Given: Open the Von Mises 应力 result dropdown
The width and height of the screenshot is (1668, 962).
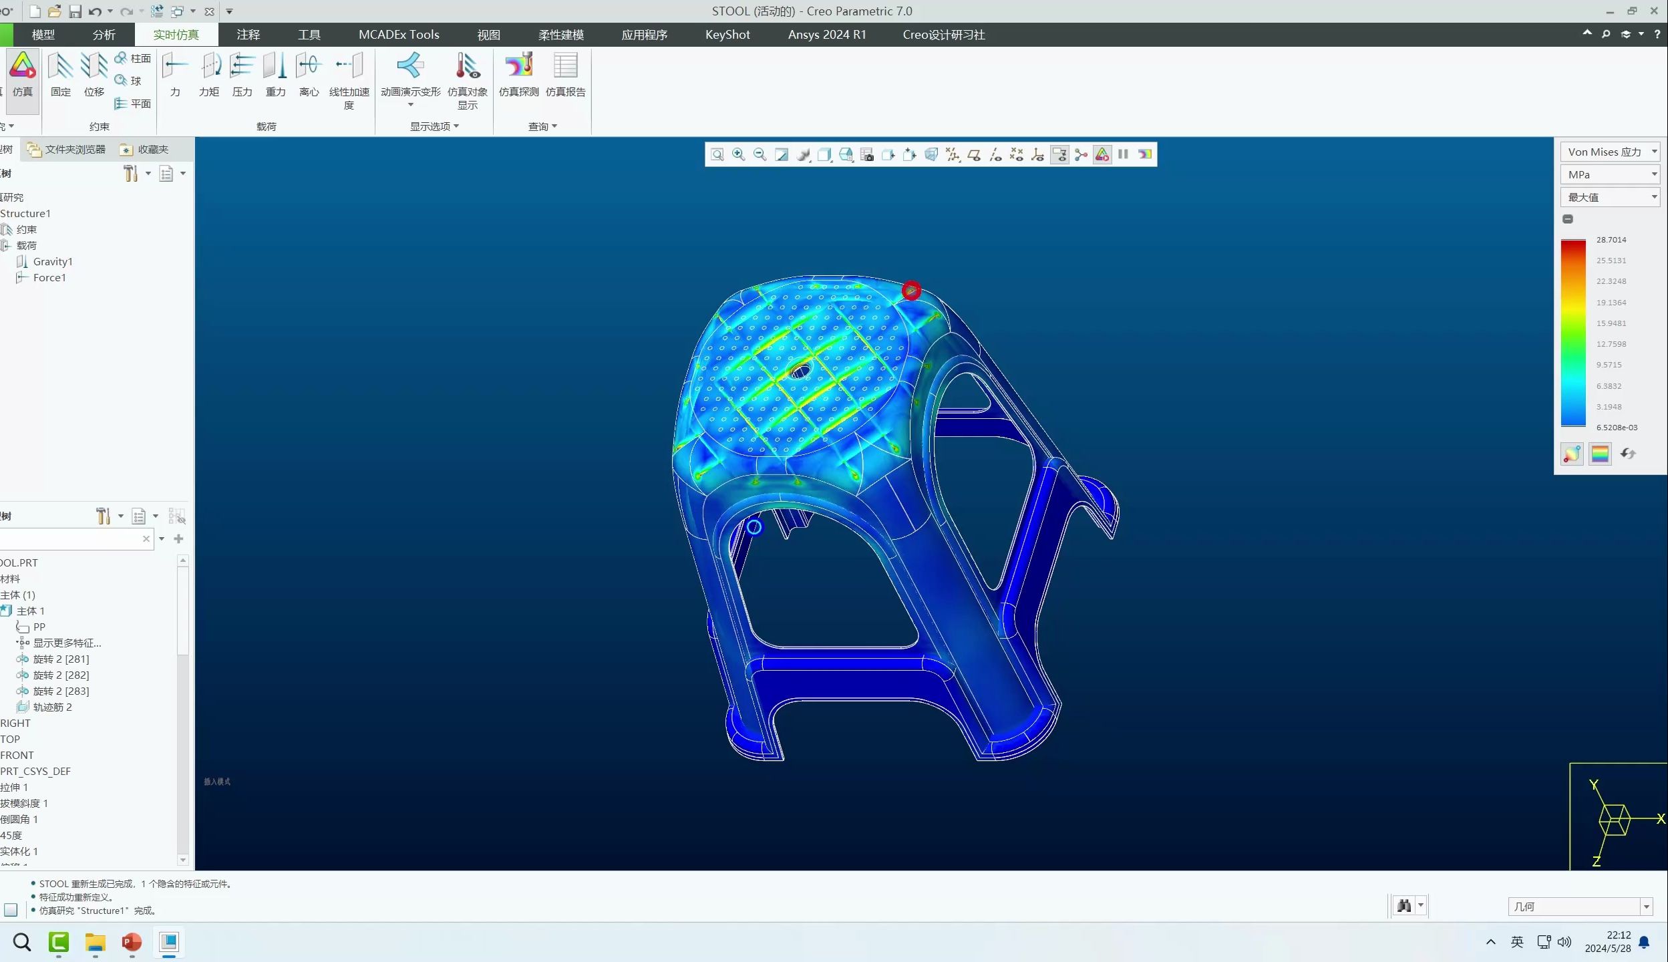Looking at the screenshot, I should pyautogui.click(x=1610, y=152).
